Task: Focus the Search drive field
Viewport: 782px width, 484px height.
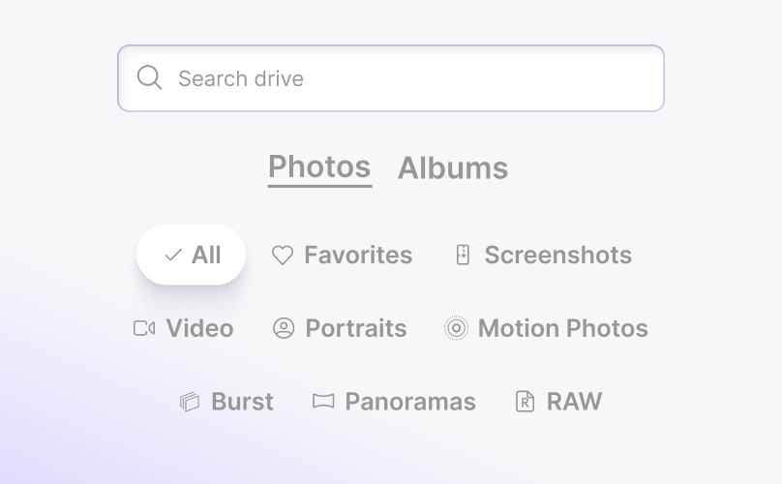Action: (406, 78)
